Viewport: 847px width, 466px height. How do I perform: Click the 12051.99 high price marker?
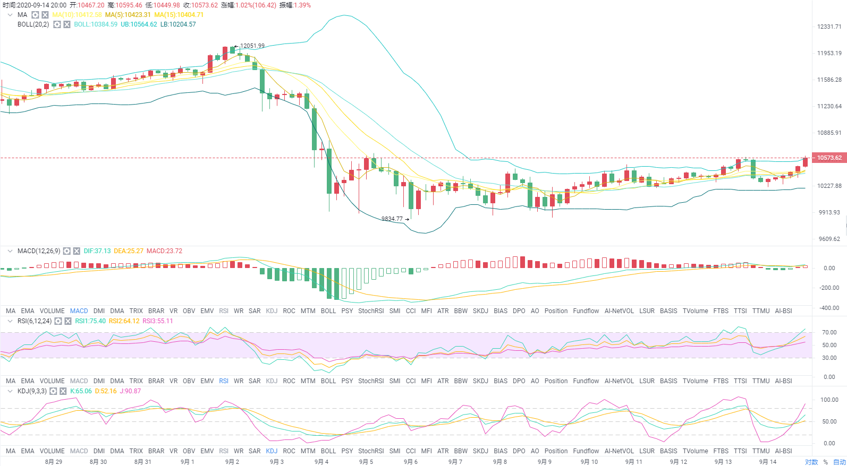(x=252, y=46)
